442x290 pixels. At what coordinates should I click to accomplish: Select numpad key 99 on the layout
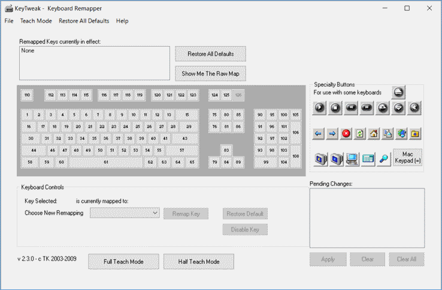tap(266, 162)
